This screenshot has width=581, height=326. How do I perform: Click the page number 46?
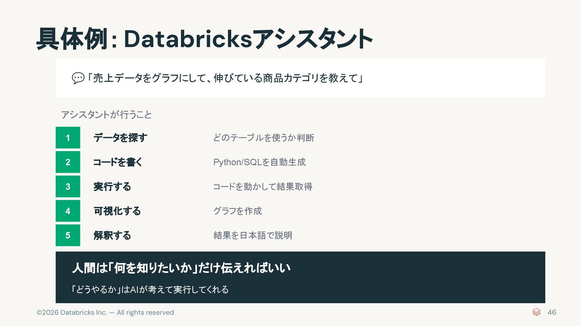(552, 312)
